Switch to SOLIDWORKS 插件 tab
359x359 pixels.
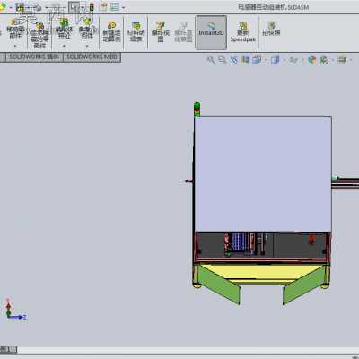click(x=34, y=57)
